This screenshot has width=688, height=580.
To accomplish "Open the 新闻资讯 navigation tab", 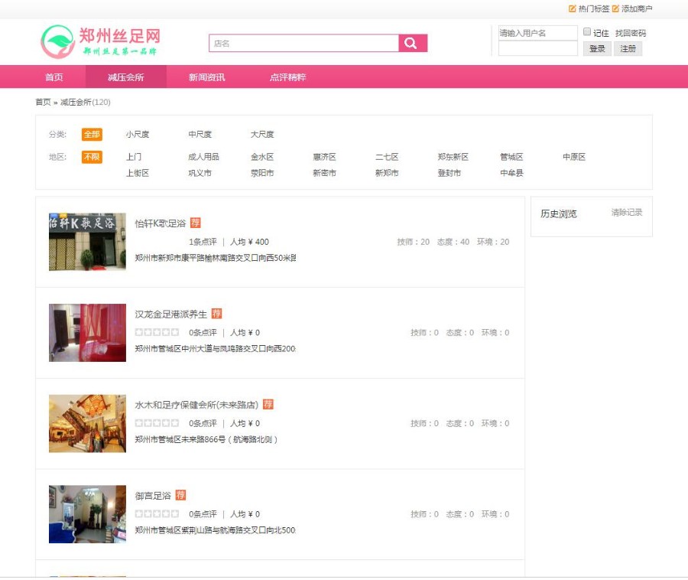I will (x=206, y=77).
